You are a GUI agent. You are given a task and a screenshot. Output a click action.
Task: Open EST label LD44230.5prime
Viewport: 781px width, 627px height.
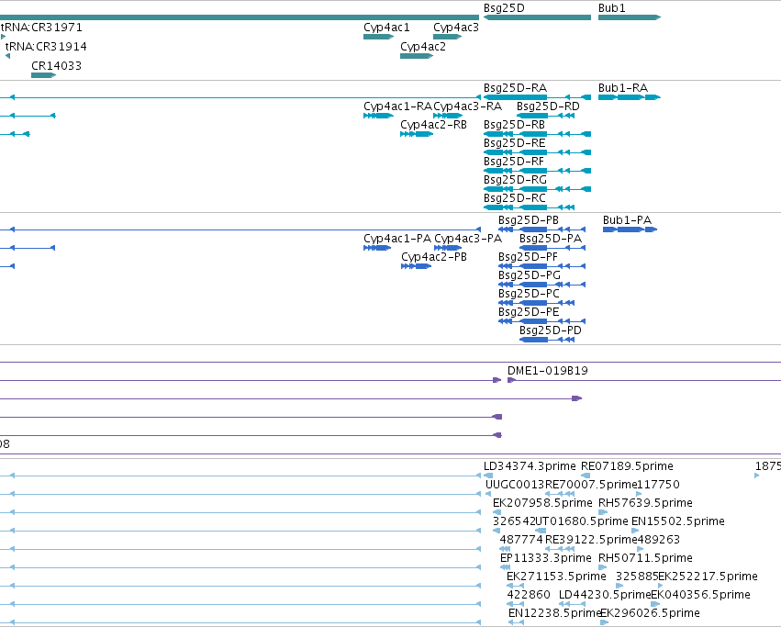click(x=605, y=595)
